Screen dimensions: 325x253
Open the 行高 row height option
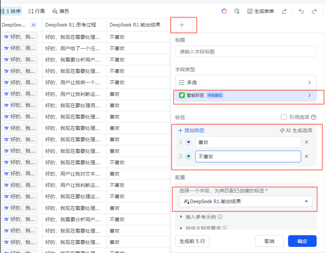[x=36, y=11]
